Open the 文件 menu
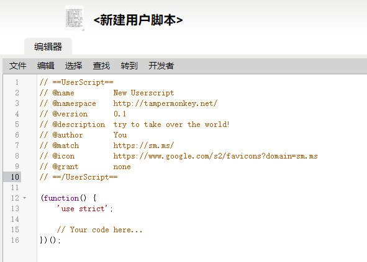The image size is (367, 262). [18, 66]
